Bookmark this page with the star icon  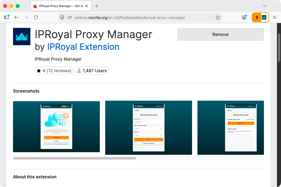coord(218,17)
